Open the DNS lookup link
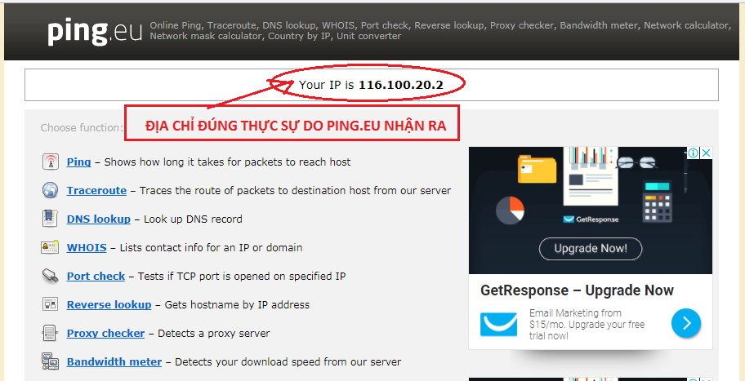The image size is (745, 381). (x=98, y=219)
